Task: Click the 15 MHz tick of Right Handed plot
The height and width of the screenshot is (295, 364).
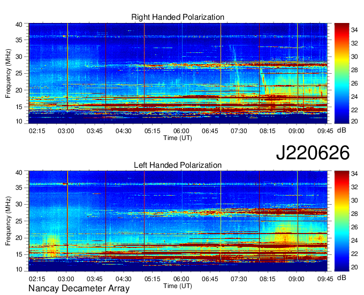Action: coord(19,107)
